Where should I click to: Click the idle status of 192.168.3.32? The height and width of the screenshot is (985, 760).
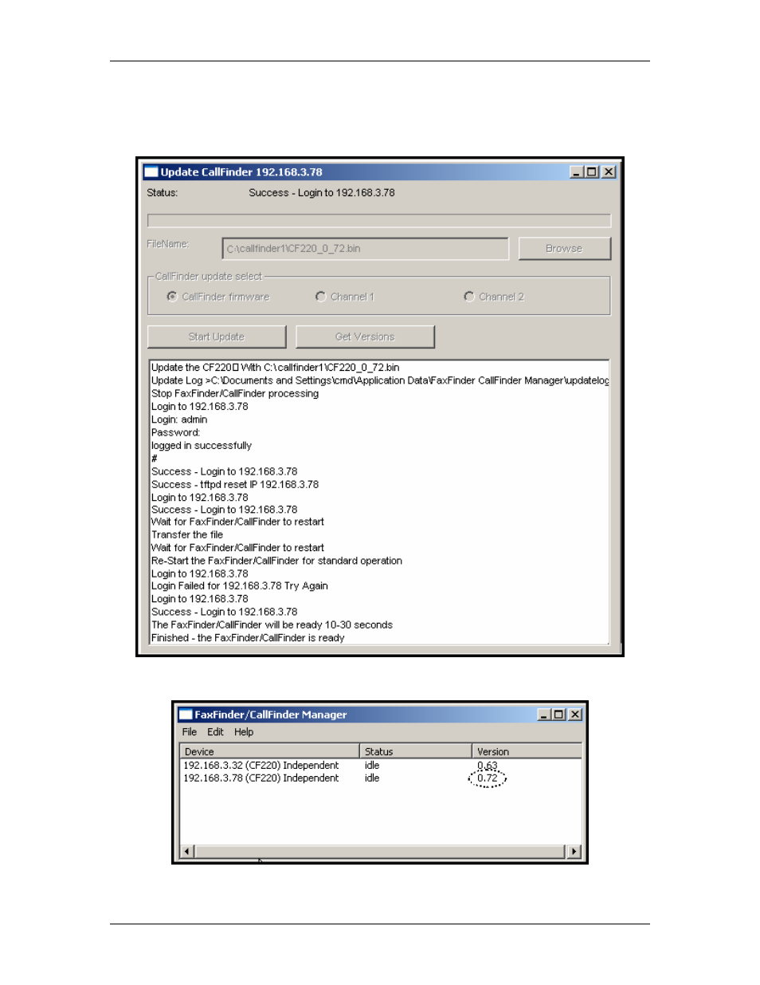[x=372, y=766]
